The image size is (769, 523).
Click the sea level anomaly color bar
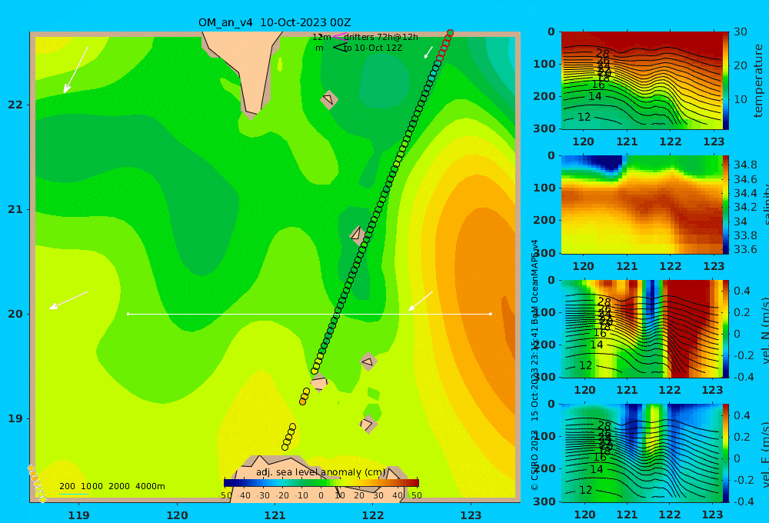click(321, 483)
